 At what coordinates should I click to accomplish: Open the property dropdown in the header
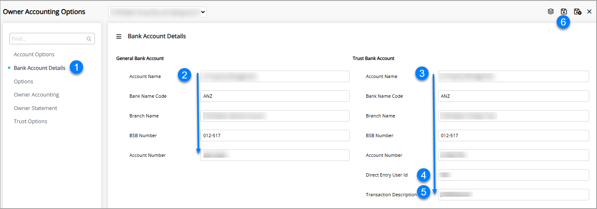pos(157,12)
